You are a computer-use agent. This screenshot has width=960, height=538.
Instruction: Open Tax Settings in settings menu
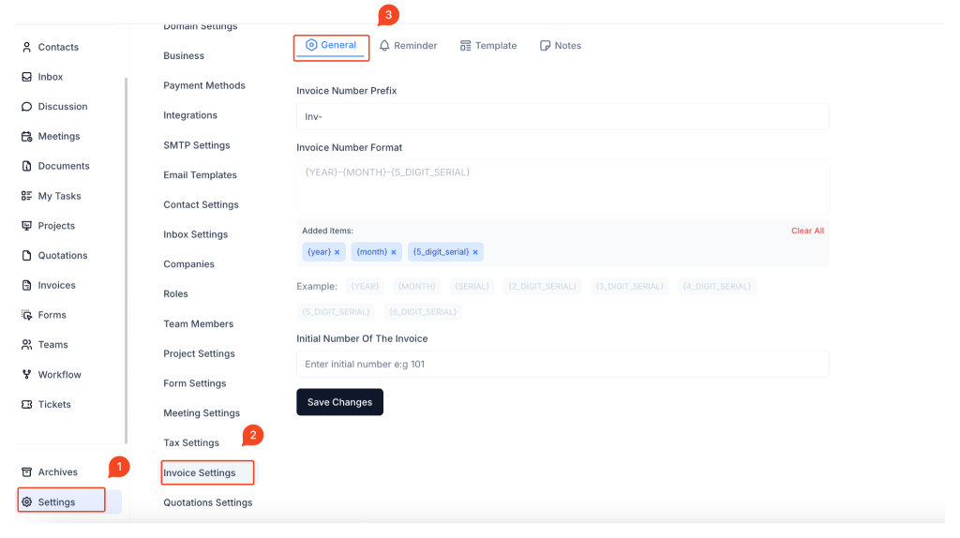point(191,442)
